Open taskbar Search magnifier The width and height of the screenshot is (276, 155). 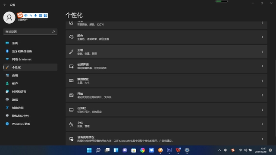point(98,150)
